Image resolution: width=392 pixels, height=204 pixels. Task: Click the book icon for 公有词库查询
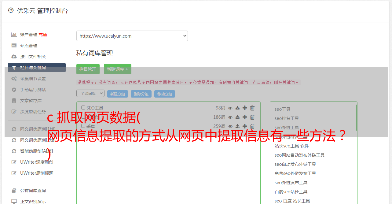click(x=14, y=191)
